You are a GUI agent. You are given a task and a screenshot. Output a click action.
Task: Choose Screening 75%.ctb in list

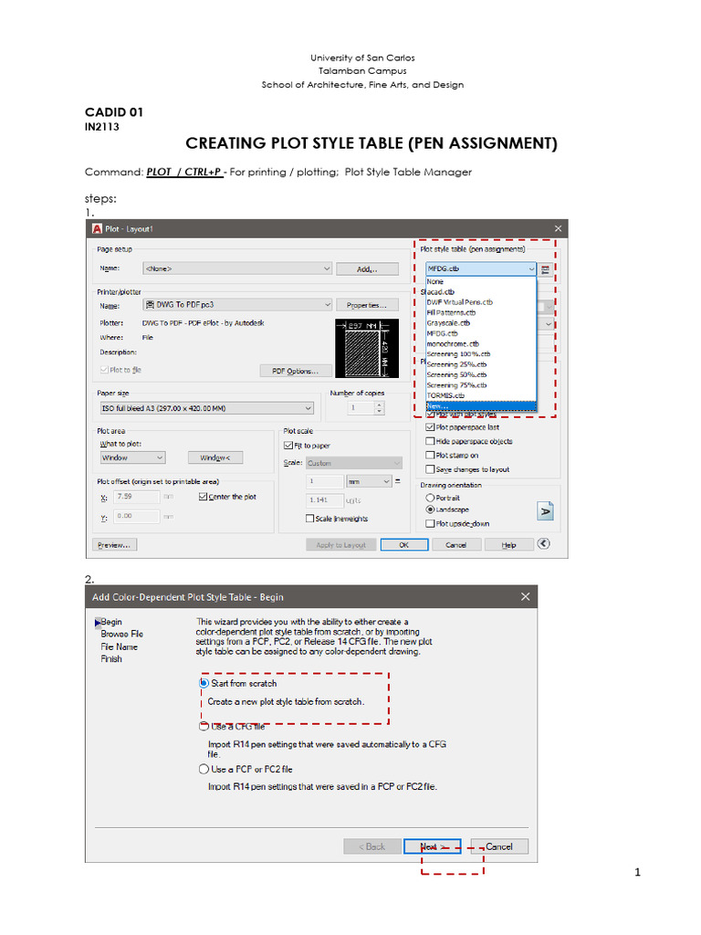tap(481, 385)
